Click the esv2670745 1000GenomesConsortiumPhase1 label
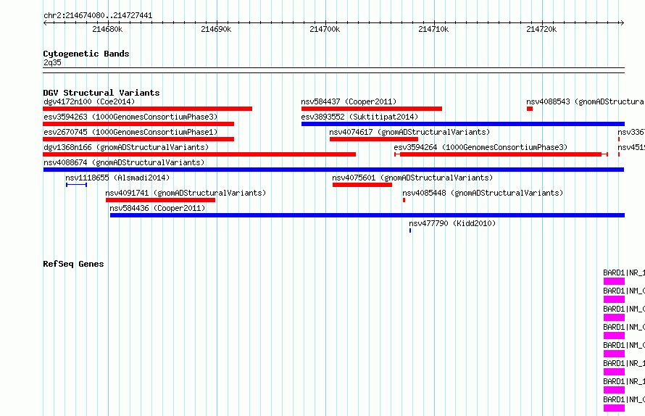The image size is (645, 416). pyautogui.click(x=130, y=132)
